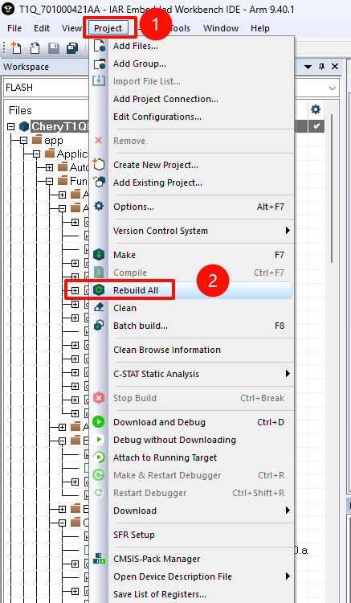This screenshot has height=603, width=351.
Task: Close the open Project menu
Action: click(x=108, y=28)
